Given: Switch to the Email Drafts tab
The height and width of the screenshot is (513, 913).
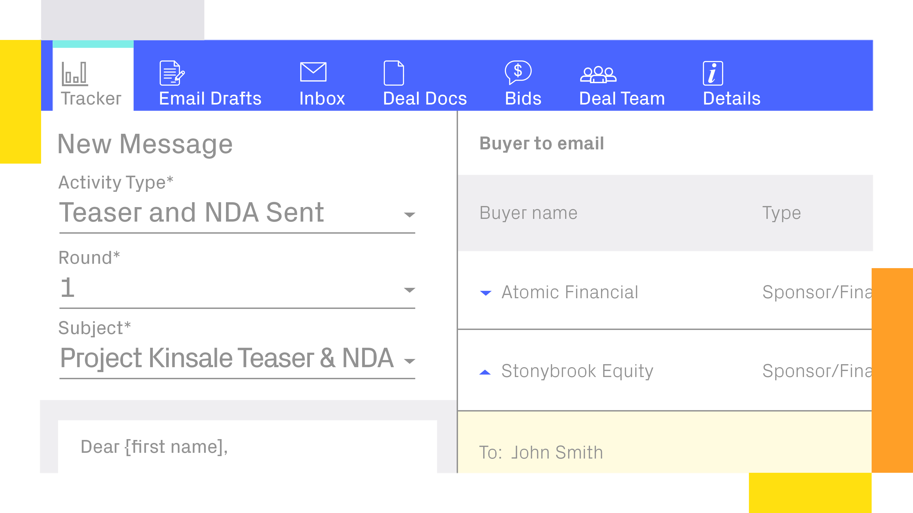Looking at the screenshot, I should (x=210, y=98).
